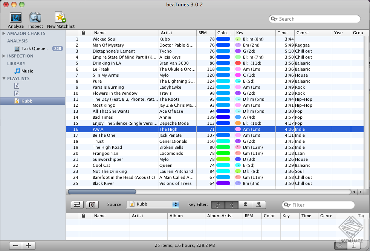Enable the first Key Filter mode button

[218, 204]
